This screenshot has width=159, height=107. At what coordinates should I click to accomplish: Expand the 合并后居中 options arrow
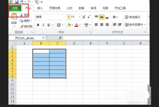click(145, 25)
